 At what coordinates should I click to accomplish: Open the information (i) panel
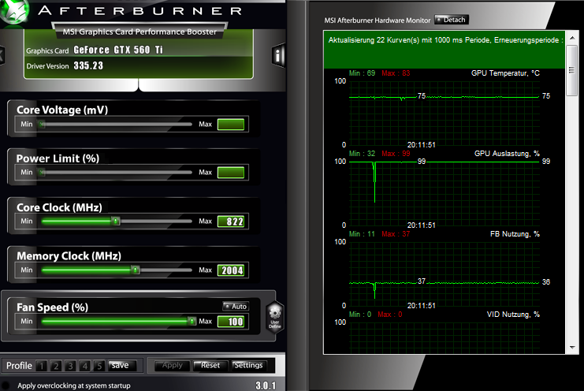277,55
